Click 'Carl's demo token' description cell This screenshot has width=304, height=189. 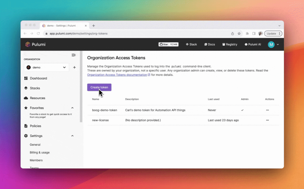155,110
